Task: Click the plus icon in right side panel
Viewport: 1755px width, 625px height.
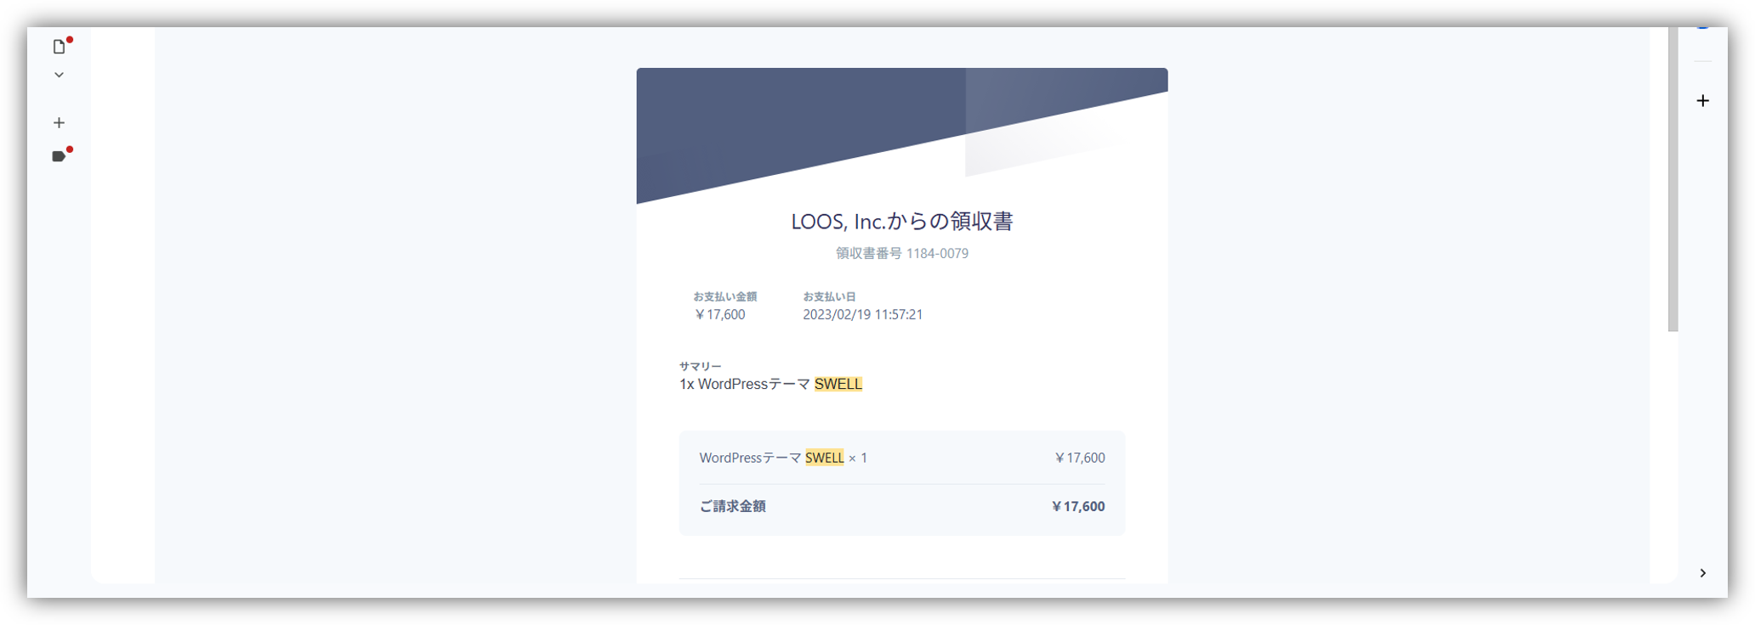Action: 1702,101
